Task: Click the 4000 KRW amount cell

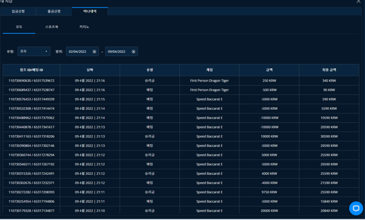Action: click(269, 173)
